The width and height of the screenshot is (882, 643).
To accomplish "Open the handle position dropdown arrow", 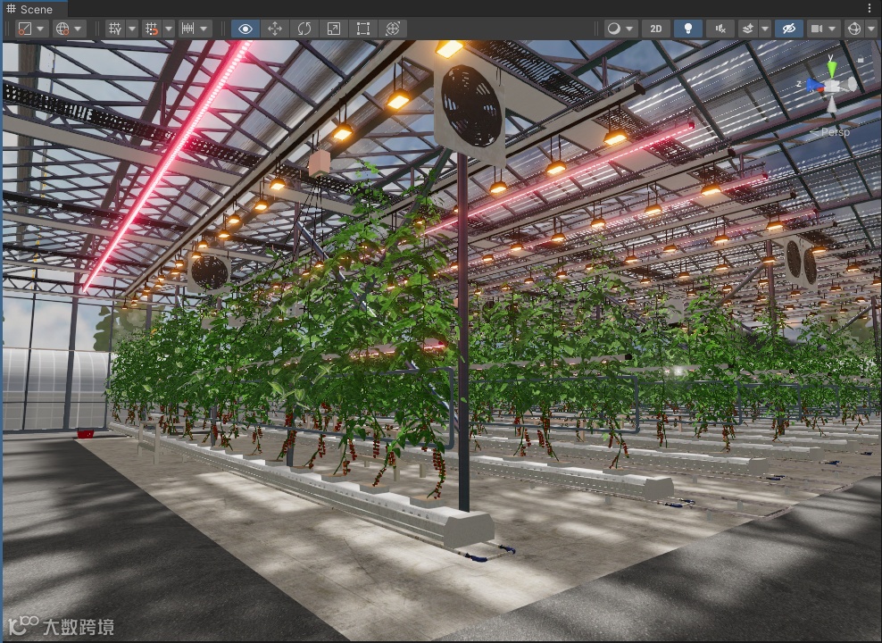I will coord(40,29).
